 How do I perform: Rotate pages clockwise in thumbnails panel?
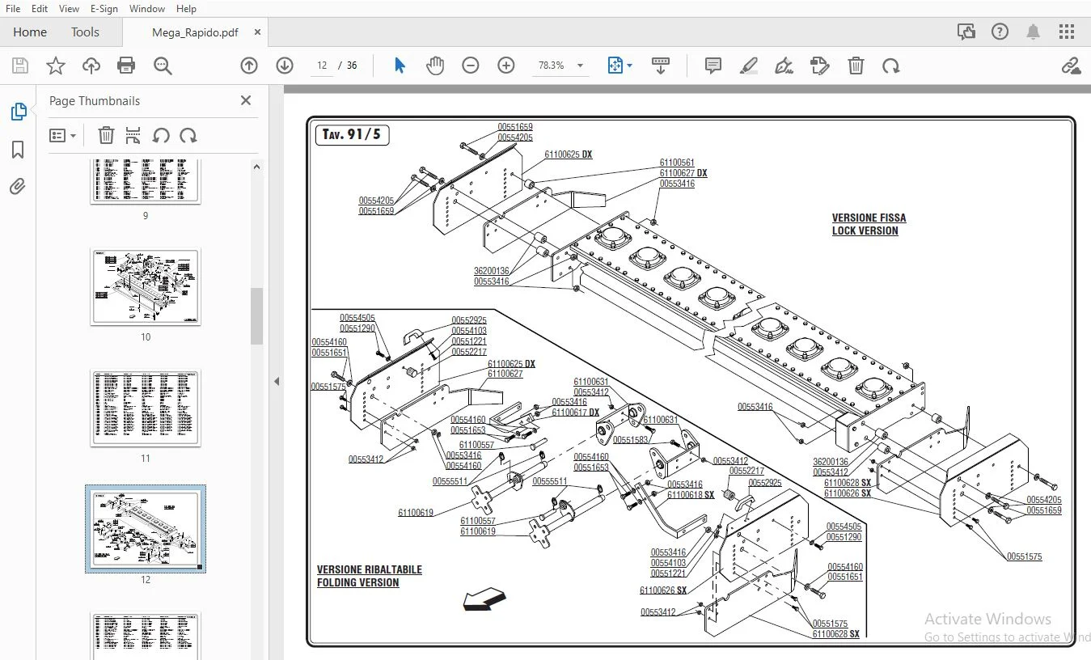[x=188, y=135]
